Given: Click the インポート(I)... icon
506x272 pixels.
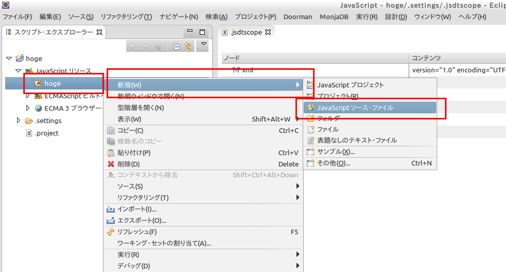Looking at the screenshot, I should (111, 209).
